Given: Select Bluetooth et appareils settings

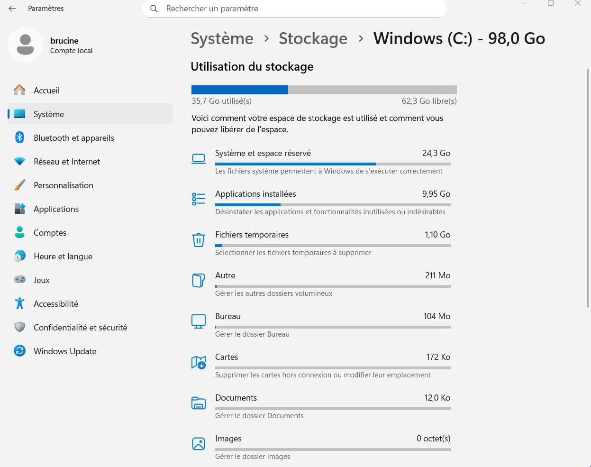Looking at the screenshot, I should coord(90,137).
